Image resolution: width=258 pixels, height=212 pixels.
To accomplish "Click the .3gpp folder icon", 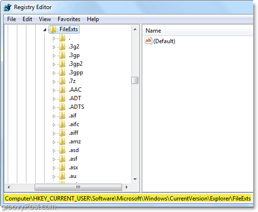I will pyautogui.click(x=62, y=72).
